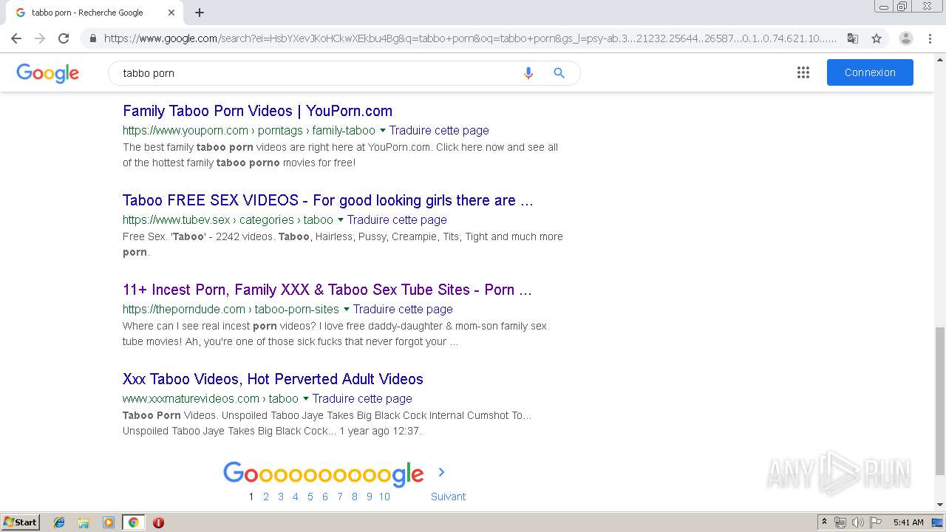Open the Chrome three-dot menu

click(930, 38)
